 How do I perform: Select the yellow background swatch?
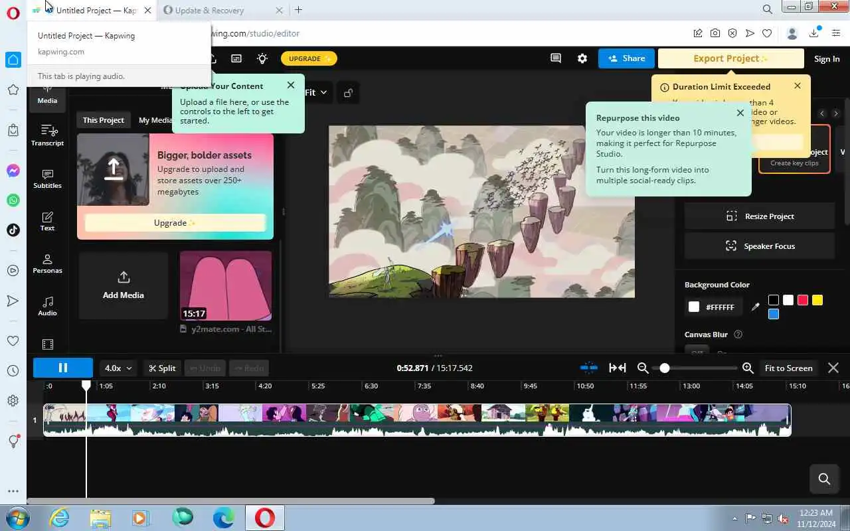[817, 300]
